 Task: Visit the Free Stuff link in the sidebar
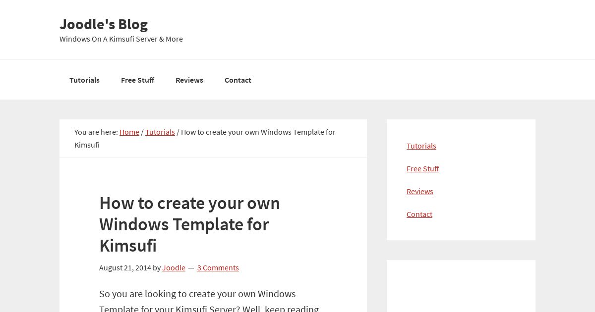coord(422,168)
